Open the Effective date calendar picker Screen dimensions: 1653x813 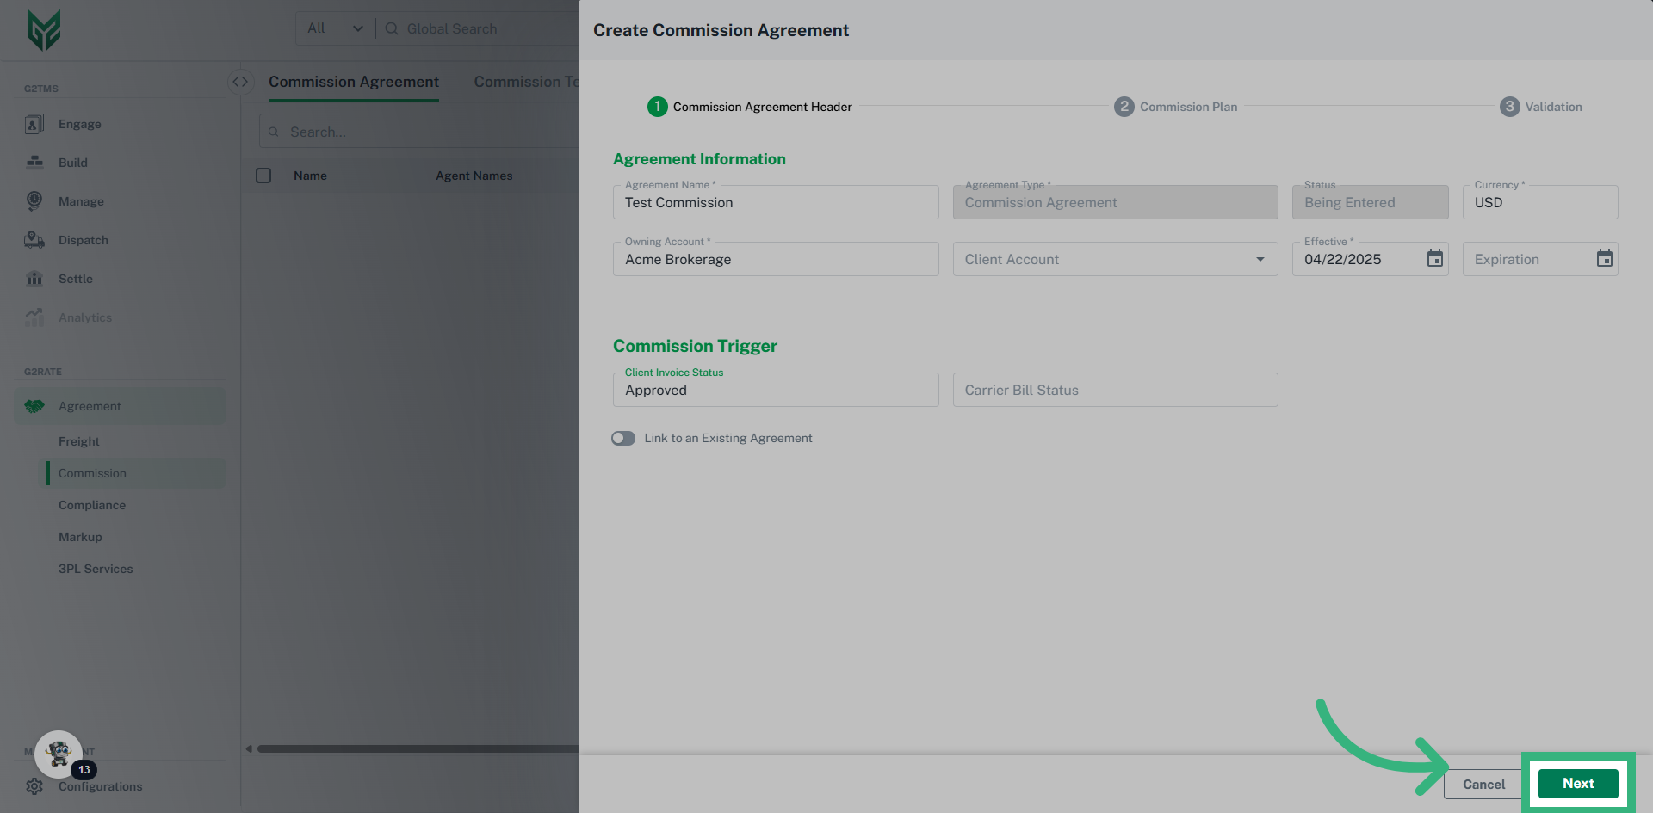click(x=1434, y=259)
